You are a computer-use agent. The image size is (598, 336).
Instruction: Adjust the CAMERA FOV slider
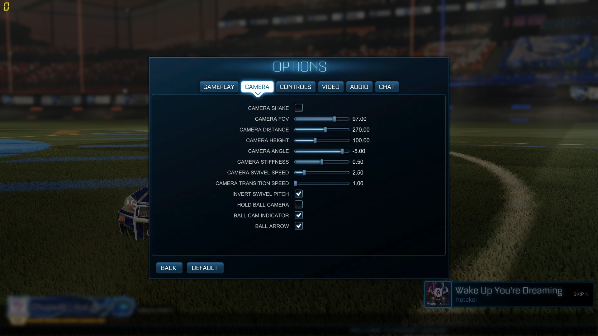click(x=334, y=119)
